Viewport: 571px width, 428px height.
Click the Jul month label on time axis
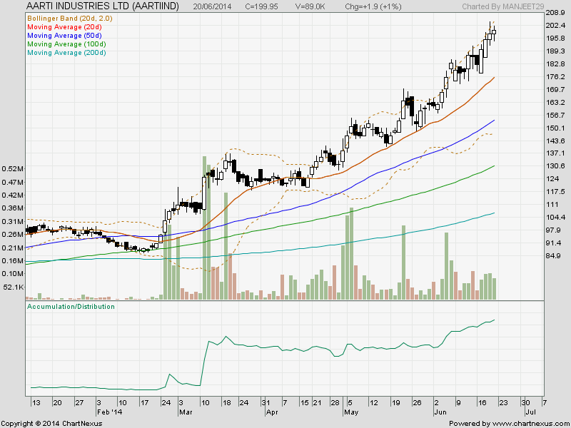tap(530, 412)
